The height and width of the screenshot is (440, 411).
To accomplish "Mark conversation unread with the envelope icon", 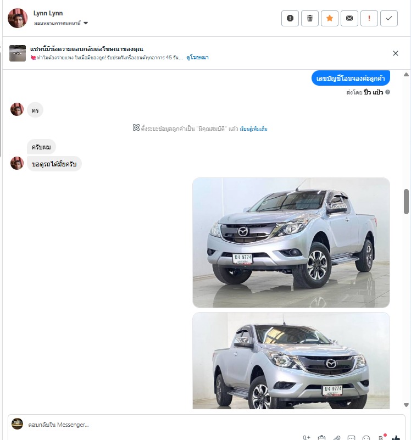I will tap(349, 18).
